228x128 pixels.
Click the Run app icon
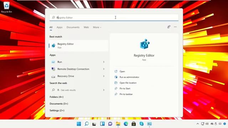53,62
